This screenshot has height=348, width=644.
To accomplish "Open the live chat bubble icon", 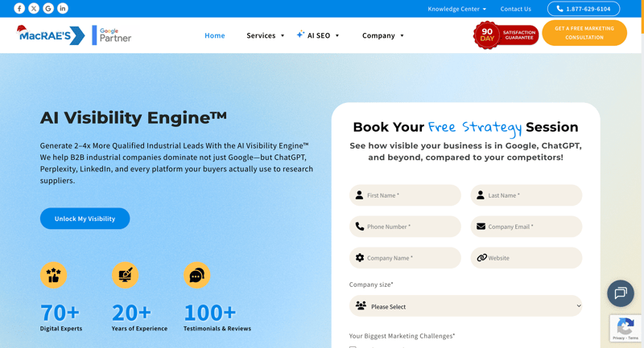I will tap(620, 293).
